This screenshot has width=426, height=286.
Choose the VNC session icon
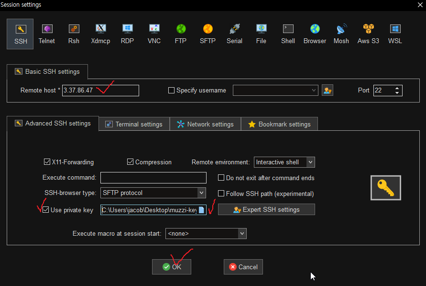pos(154,34)
